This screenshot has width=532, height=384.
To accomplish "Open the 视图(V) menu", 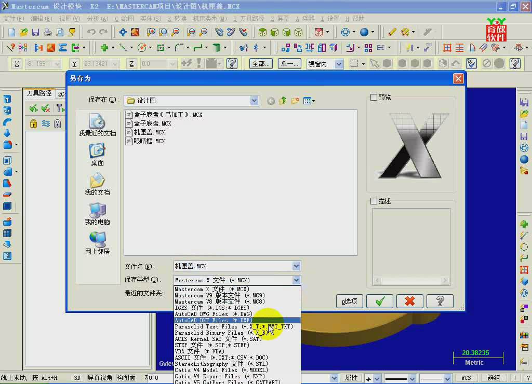I will (x=69, y=19).
